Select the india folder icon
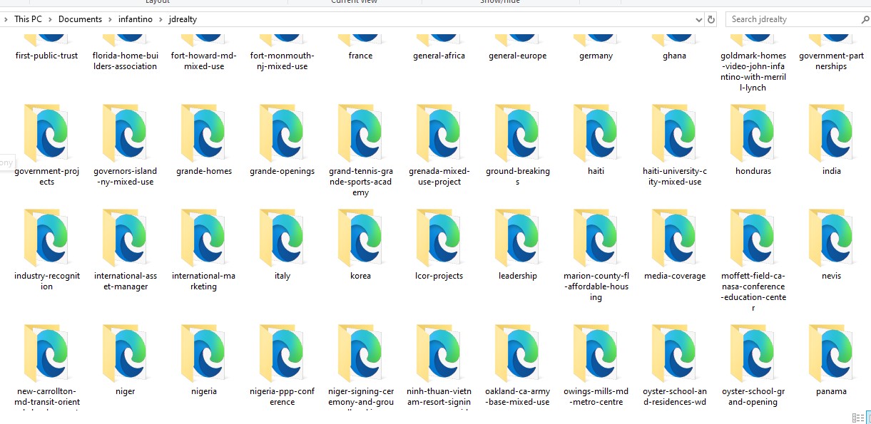 (x=831, y=134)
